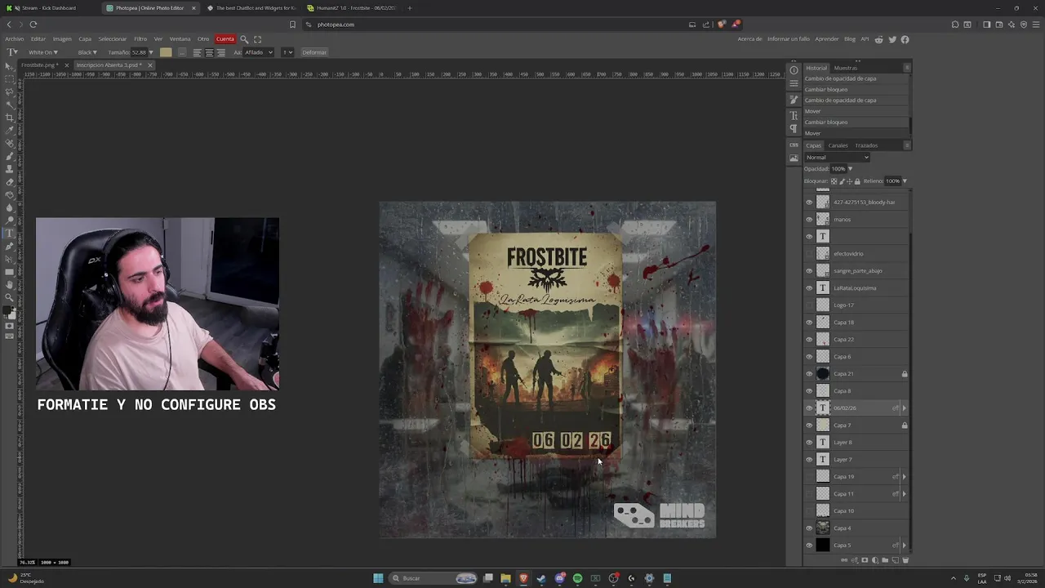
Task: Select the Move tool in the left toolbar
Action: (x=9, y=66)
